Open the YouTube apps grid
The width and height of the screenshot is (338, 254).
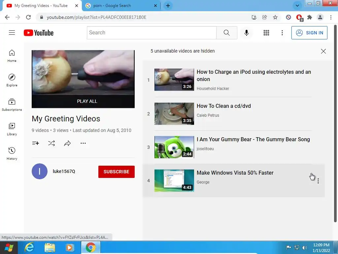pos(266,33)
